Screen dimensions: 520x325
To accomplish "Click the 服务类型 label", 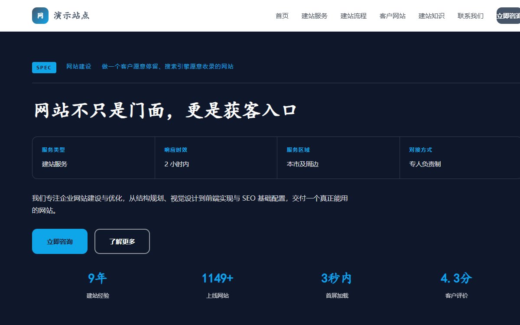I will click(x=53, y=150).
